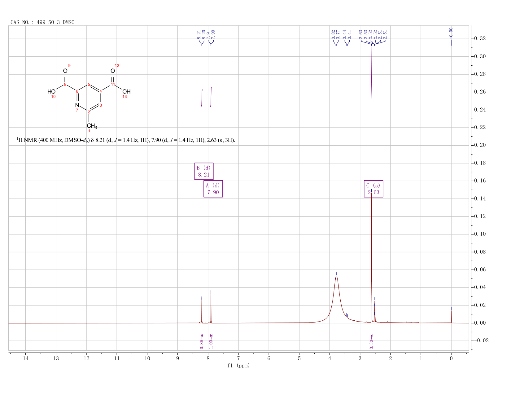Viewport: 511px width, 395px height.
Task: Click the CH3 group in the structure
Action: [x=92, y=126]
